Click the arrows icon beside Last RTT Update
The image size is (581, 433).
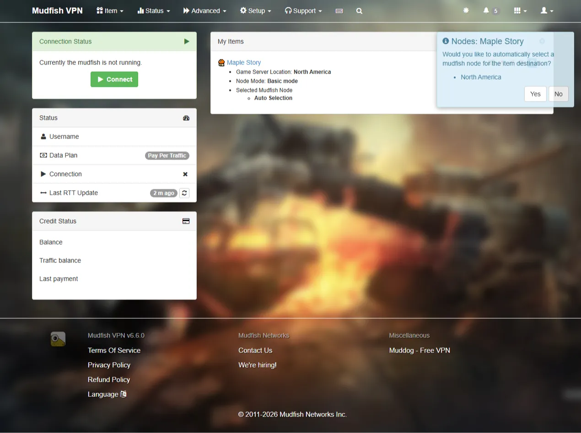(43, 193)
